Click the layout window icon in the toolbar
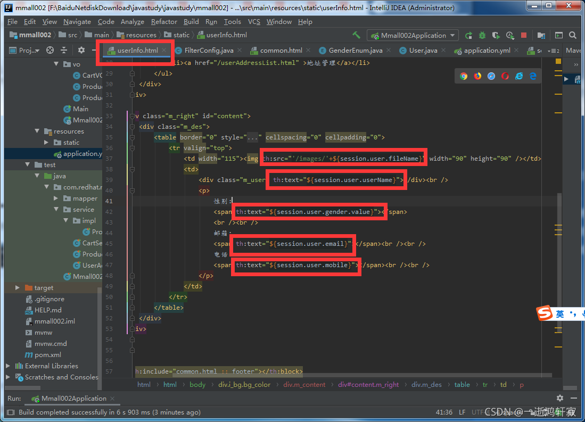This screenshot has height=422, width=585. [x=559, y=36]
